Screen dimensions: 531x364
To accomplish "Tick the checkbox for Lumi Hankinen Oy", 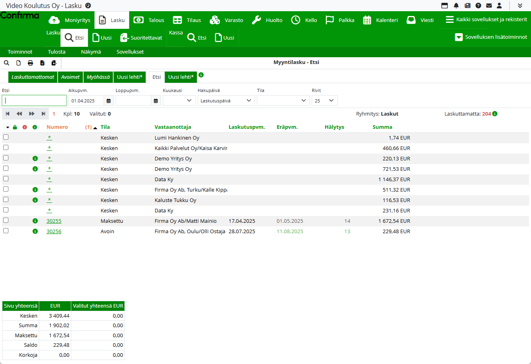I will click(x=6, y=137).
